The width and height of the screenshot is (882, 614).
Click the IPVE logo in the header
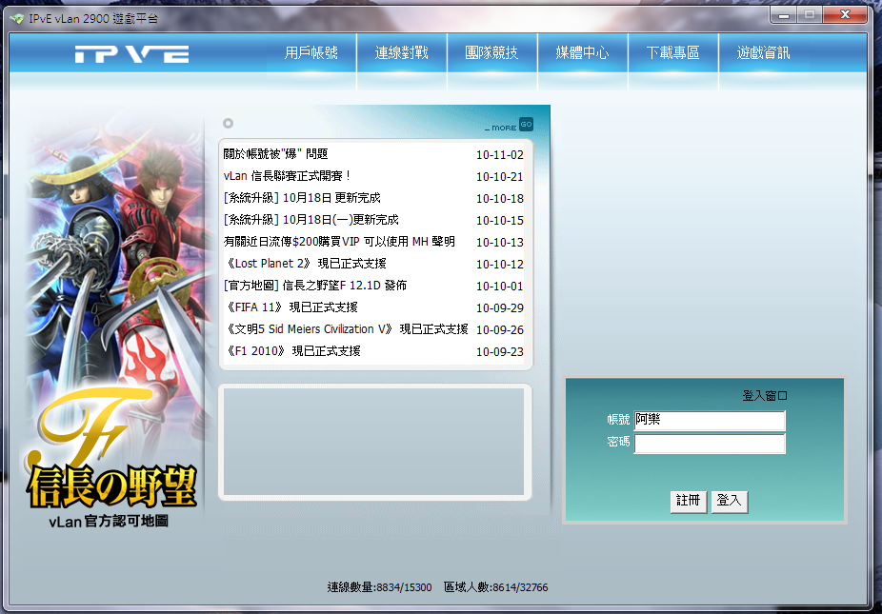pyautogui.click(x=131, y=53)
